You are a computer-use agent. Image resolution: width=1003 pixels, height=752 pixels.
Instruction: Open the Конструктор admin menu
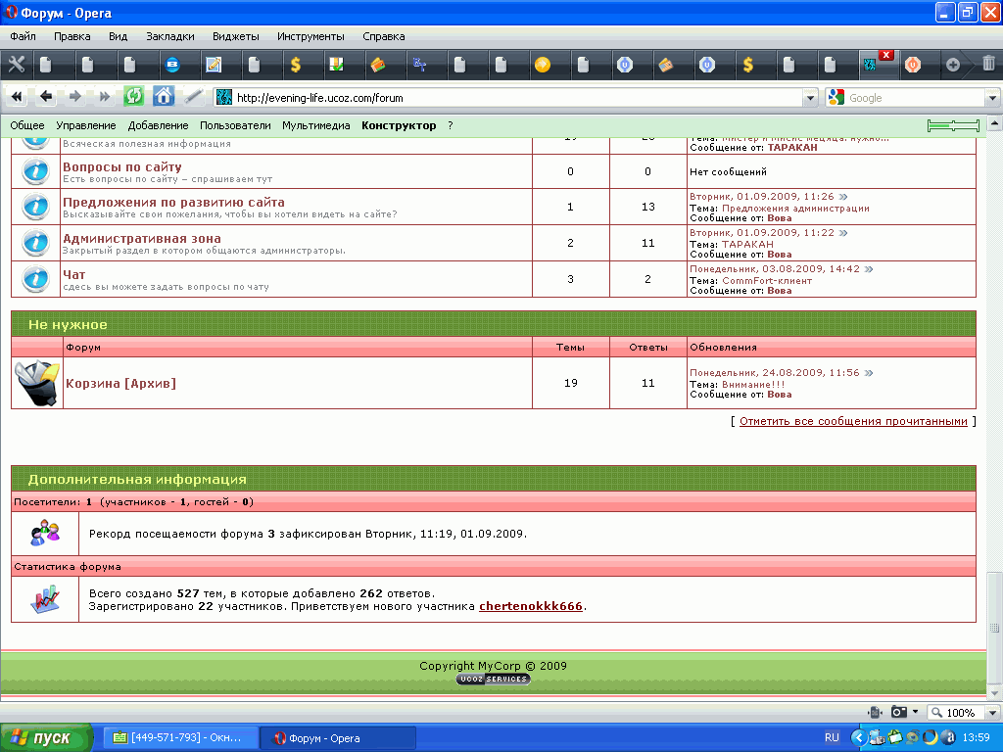[x=399, y=125]
